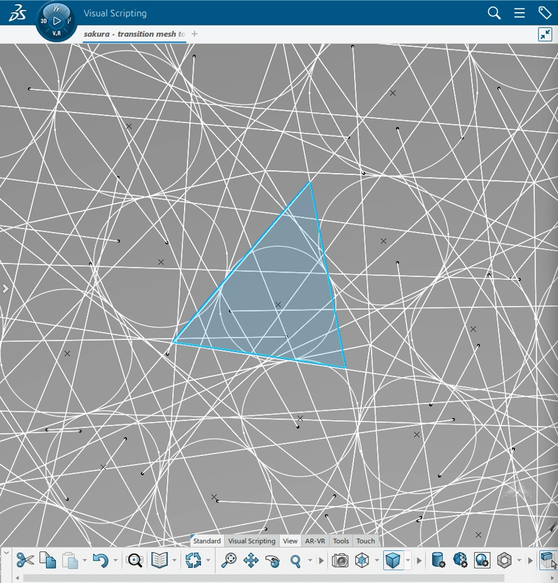Open the hamburger menu in top bar
This screenshot has height=583, width=558.
[519, 13]
